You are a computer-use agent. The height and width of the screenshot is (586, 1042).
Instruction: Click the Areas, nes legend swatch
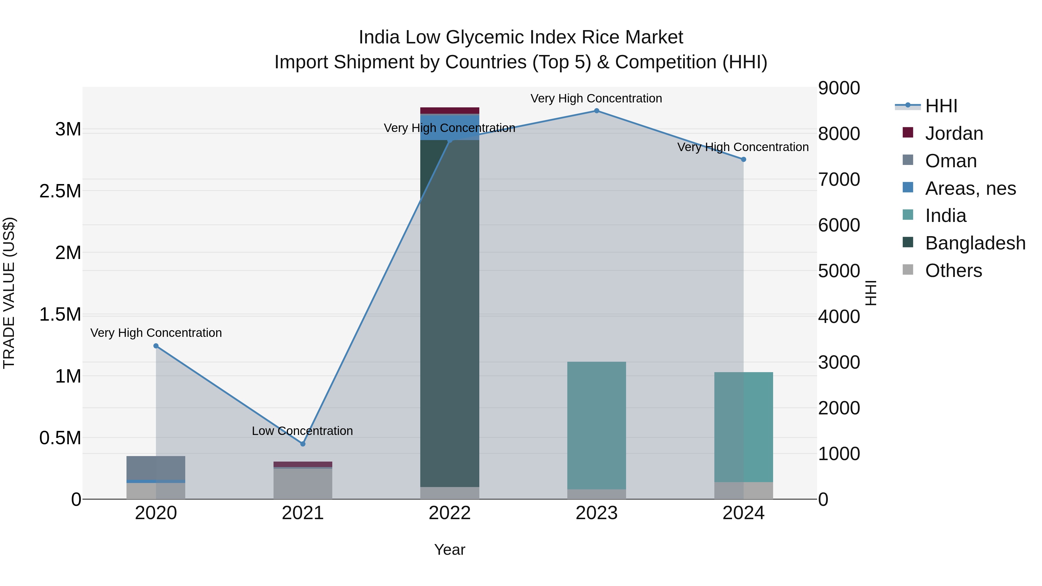click(908, 188)
